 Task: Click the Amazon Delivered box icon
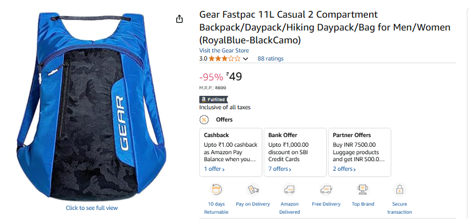289,189
